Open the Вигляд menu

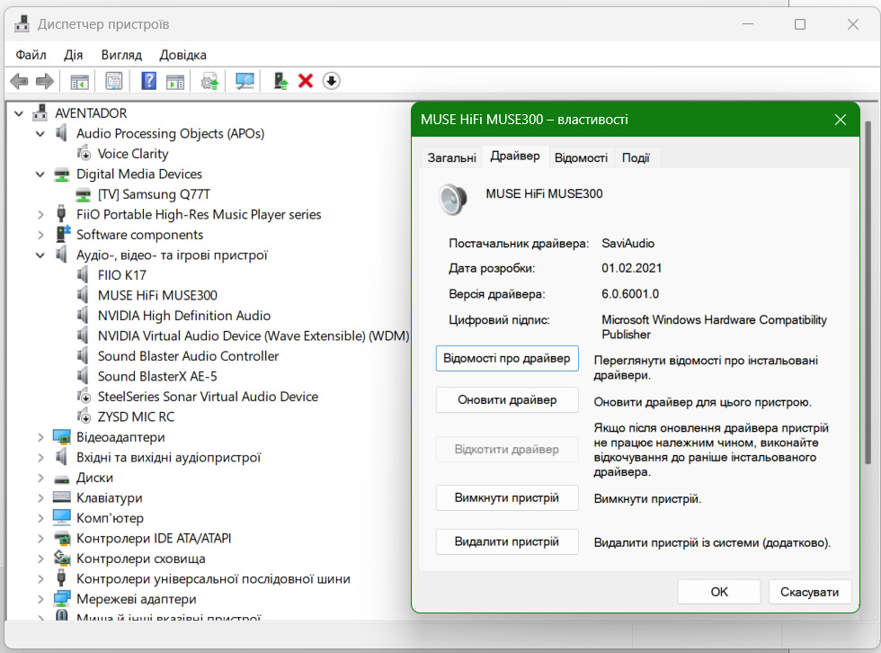[x=121, y=55]
